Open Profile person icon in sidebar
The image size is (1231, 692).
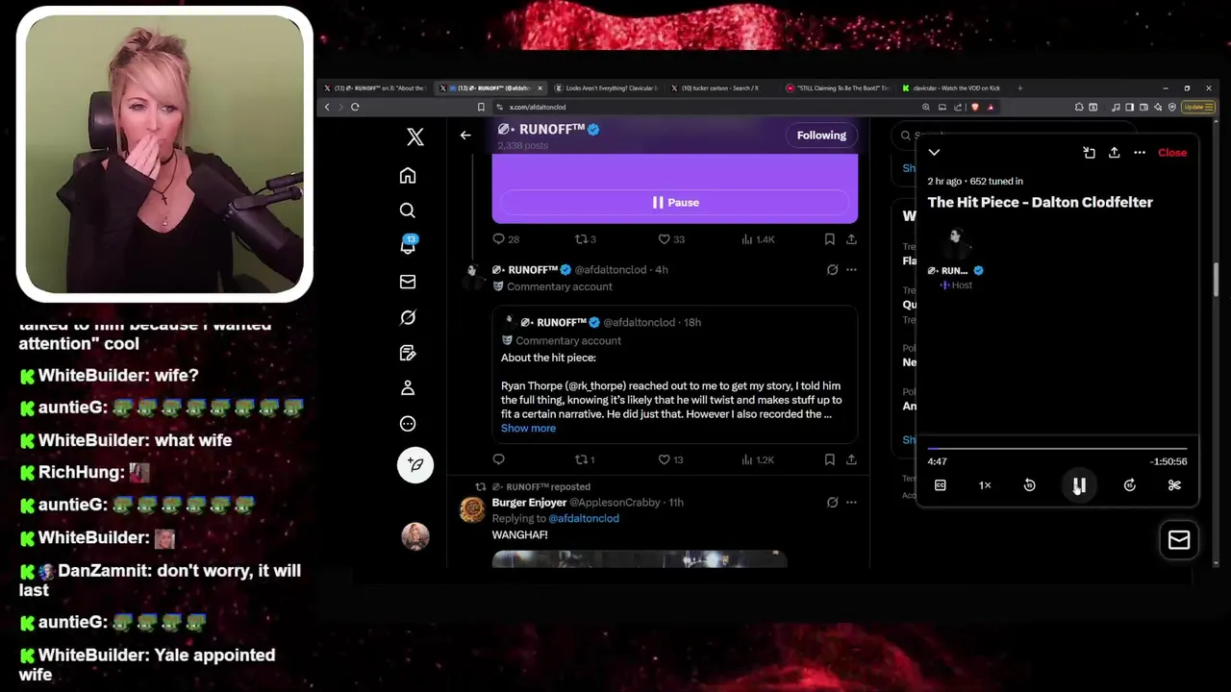[408, 387]
